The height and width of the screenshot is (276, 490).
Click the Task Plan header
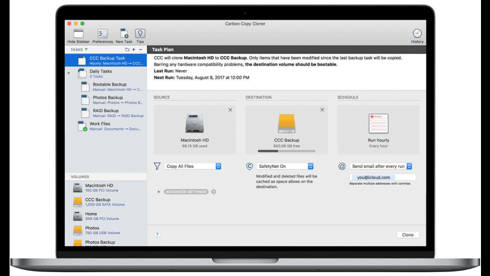287,50
